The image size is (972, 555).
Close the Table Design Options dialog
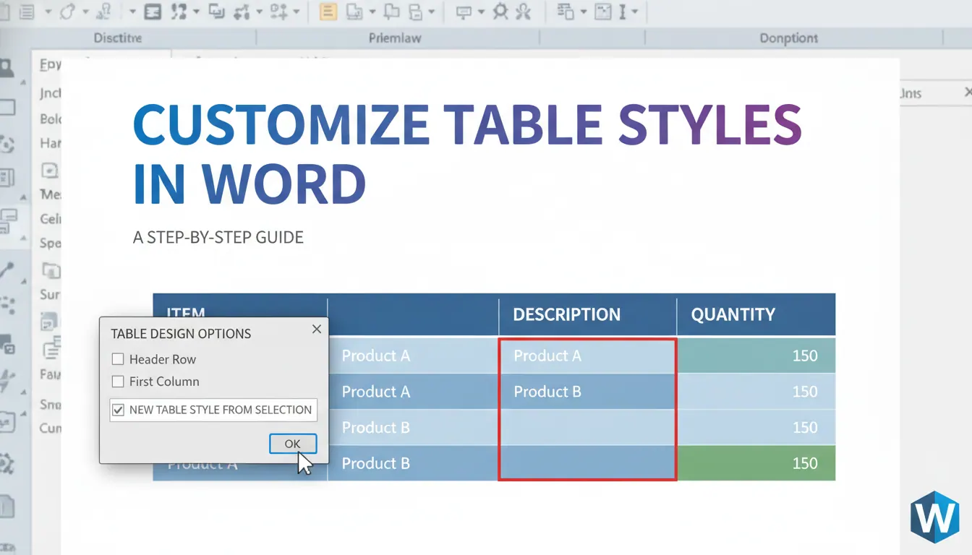(316, 329)
